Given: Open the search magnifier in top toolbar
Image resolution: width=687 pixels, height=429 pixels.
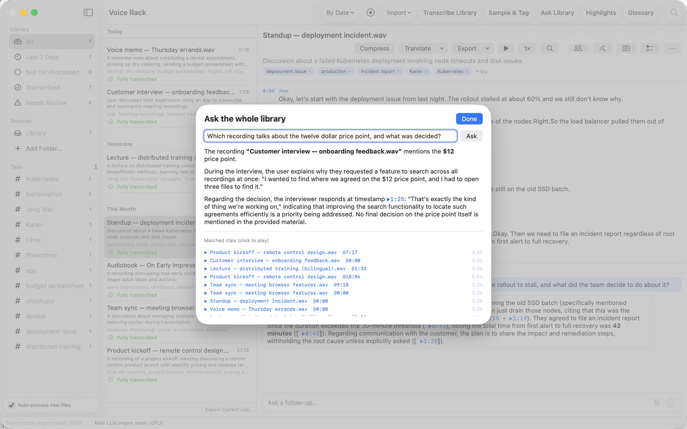Looking at the screenshot, I should 674,12.
